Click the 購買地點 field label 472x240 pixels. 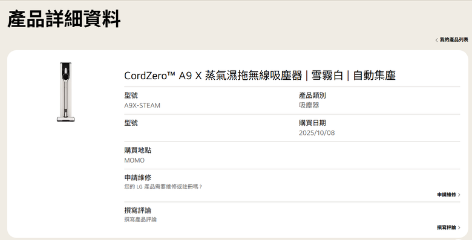(137, 150)
